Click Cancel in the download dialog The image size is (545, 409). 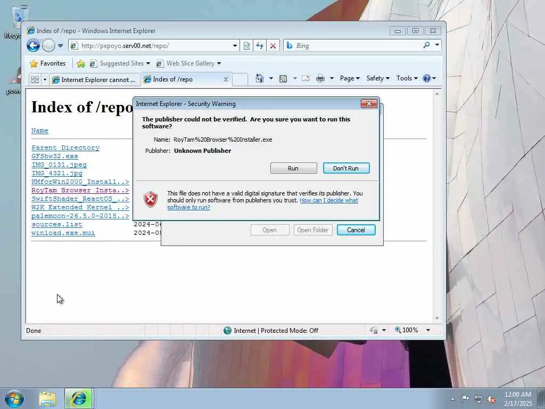pyautogui.click(x=356, y=230)
